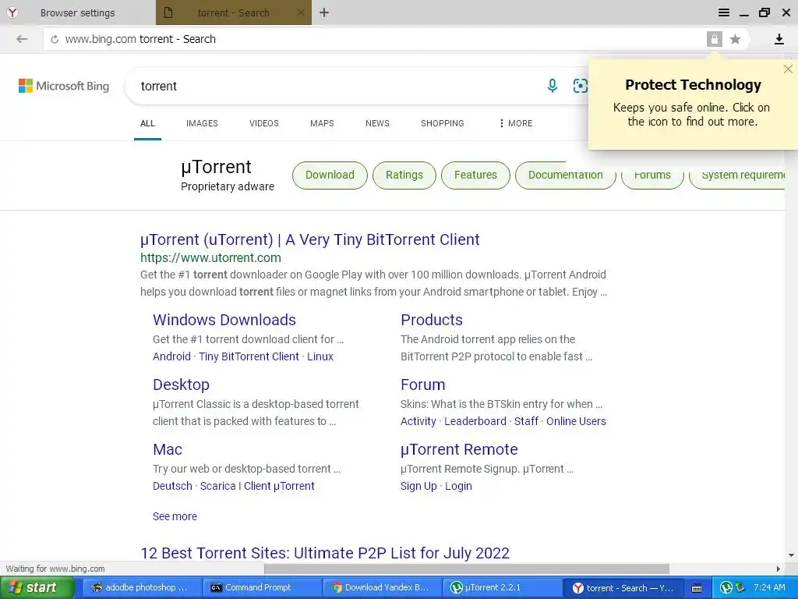This screenshot has width=798, height=599.
Task: Open the µTorrent Remote sitelink
Action: point(459,449)
